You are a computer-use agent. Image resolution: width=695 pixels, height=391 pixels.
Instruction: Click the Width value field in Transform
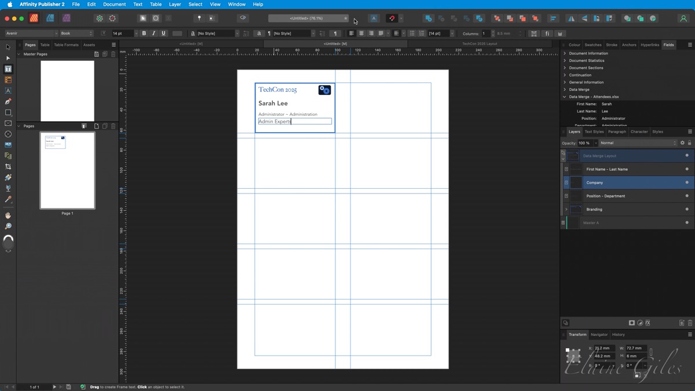click(x=635, y=348)
